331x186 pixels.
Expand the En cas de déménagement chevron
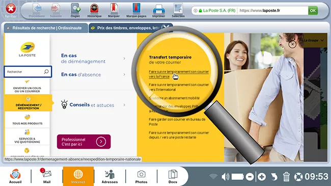(124, 59)
